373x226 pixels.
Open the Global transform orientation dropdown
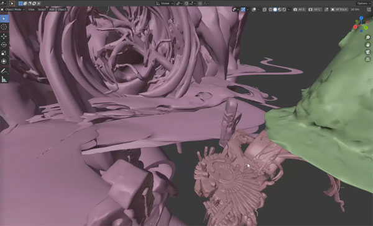coord(165,3)
